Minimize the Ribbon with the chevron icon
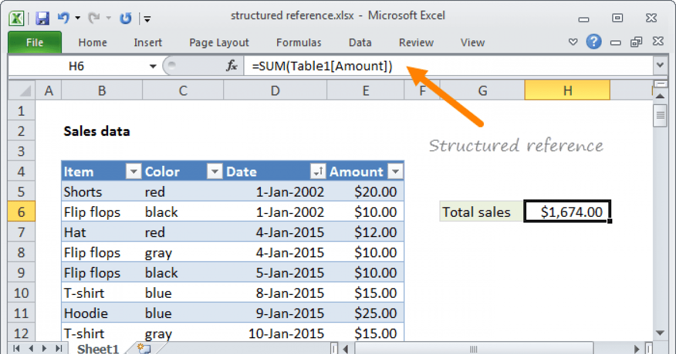676x354 pixels. [x=573, y=42]
